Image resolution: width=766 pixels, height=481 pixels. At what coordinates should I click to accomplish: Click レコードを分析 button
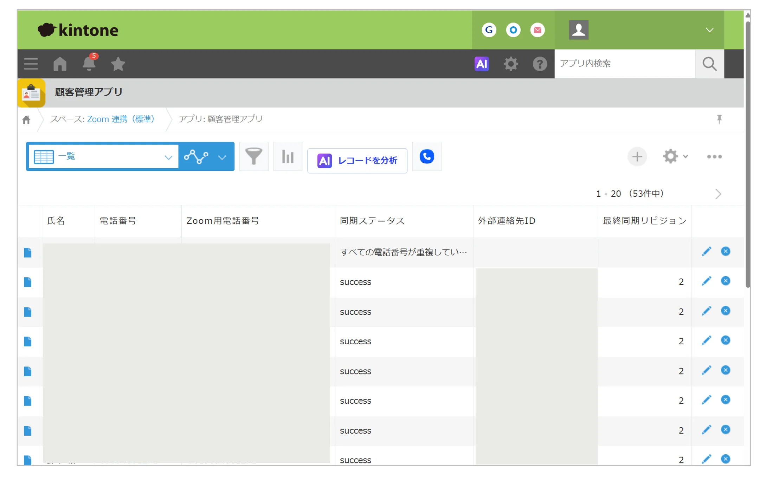[x=357, y=161]
